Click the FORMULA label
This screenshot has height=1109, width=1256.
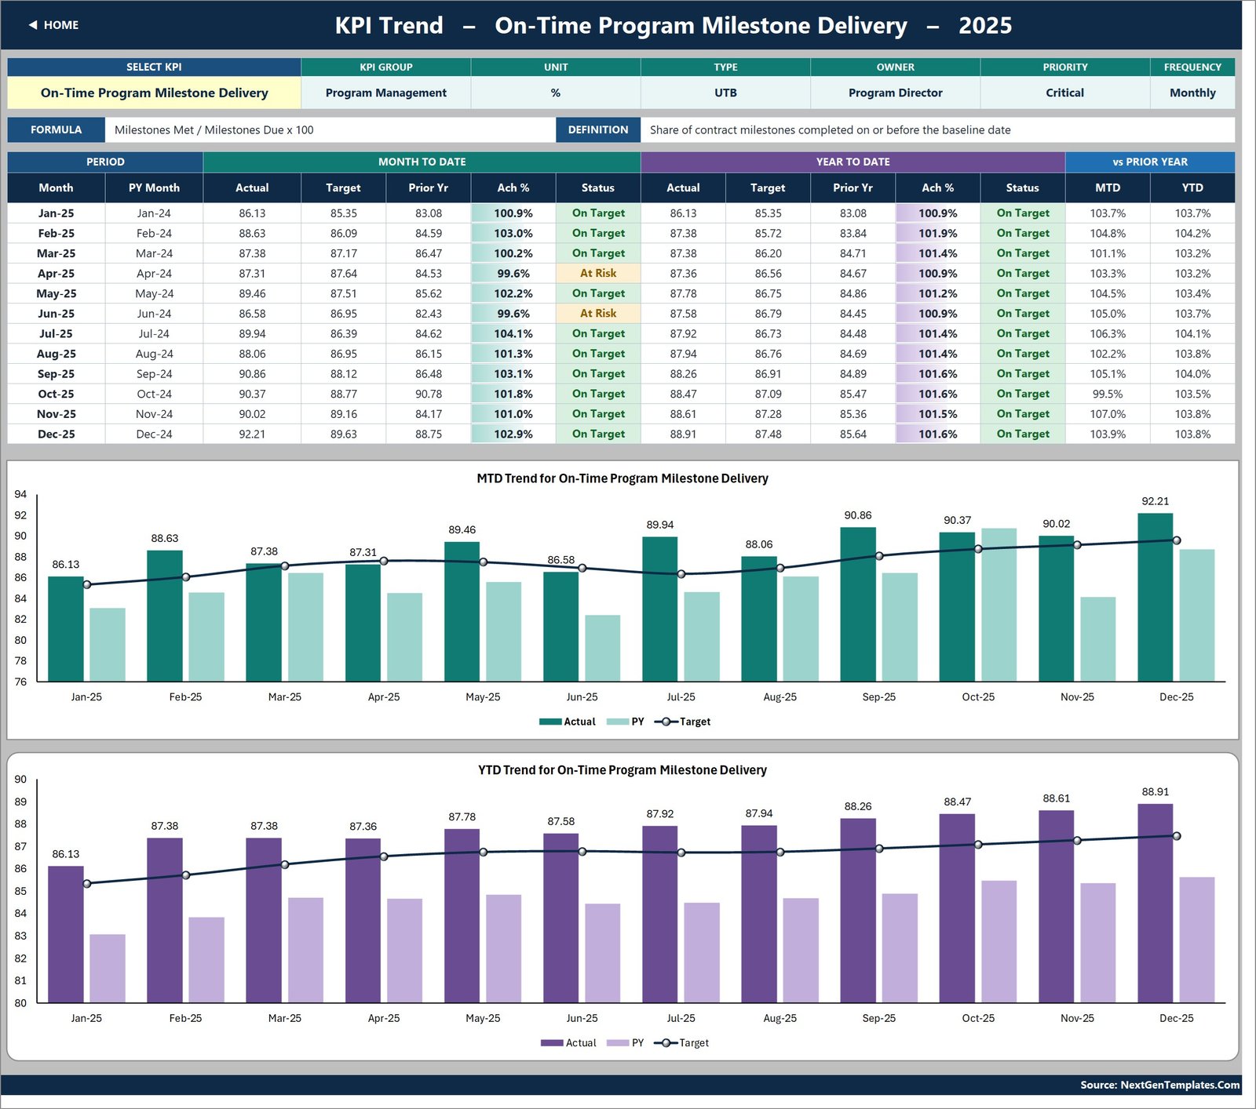tap(56, 130)
